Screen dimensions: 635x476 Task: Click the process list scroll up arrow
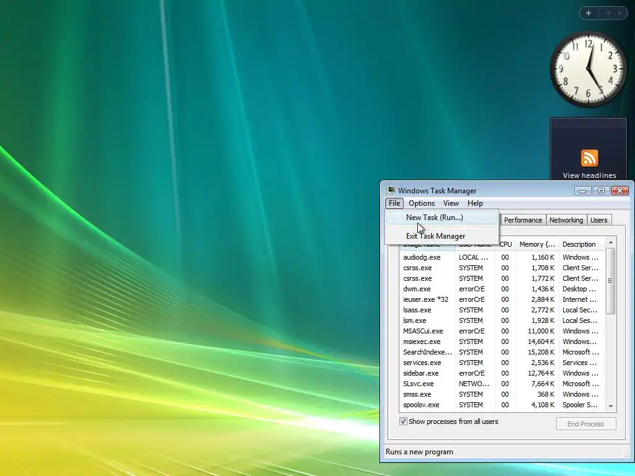pyautogui.click(x=611, y=242)
